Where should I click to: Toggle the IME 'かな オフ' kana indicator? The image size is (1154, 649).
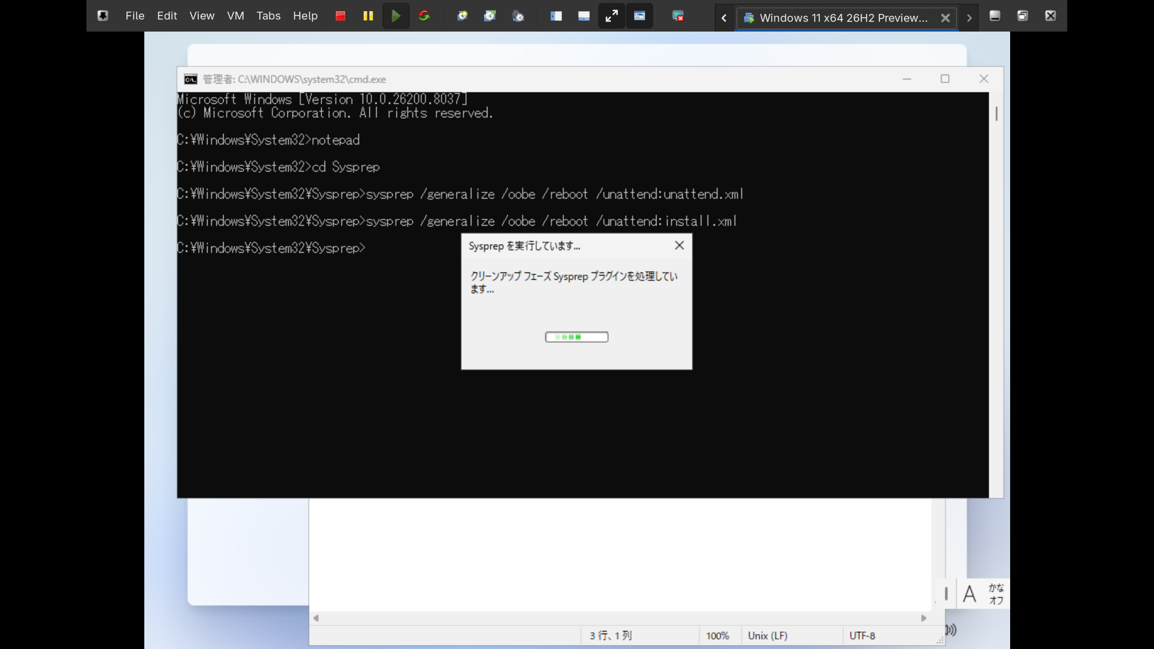(996, 594)
